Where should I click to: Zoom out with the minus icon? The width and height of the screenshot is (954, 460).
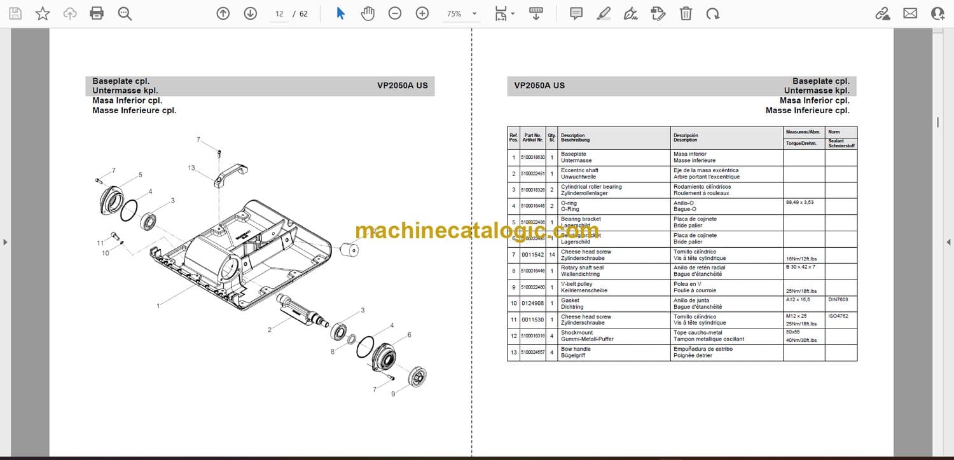(x=395, y=13)
